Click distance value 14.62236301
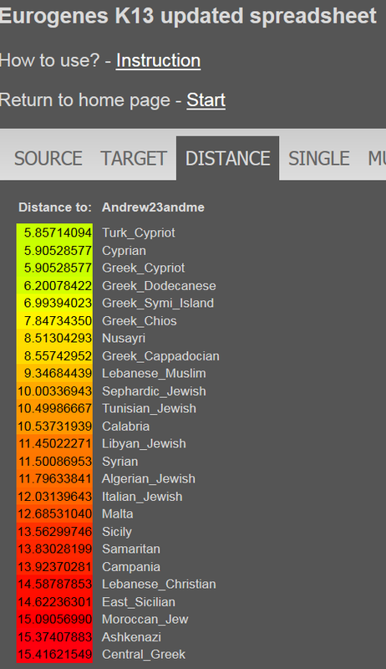 [54, 602]
